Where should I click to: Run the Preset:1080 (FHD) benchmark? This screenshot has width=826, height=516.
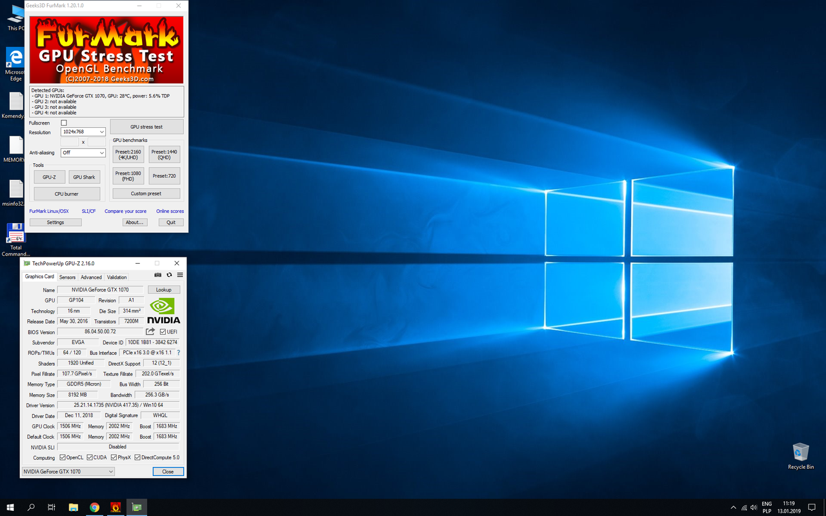[128, 176]
